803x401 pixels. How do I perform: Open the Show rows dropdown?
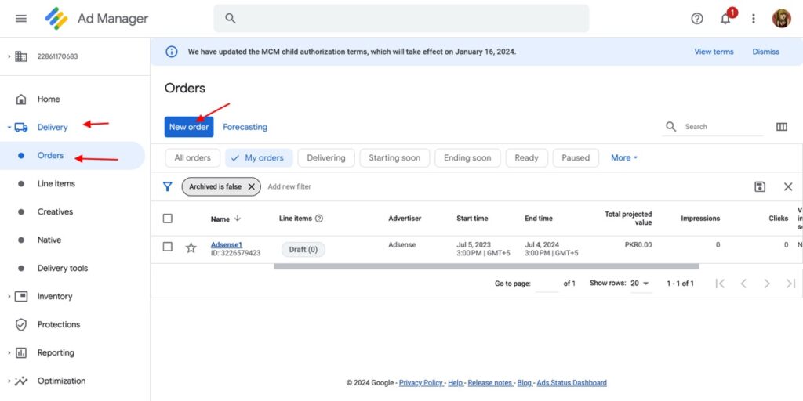[640, 284]
